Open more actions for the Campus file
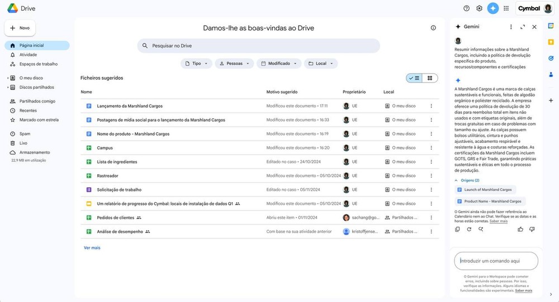 pos(431,148)
